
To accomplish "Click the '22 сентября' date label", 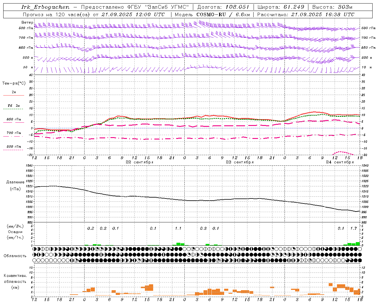I will click(x=140, y=162).
